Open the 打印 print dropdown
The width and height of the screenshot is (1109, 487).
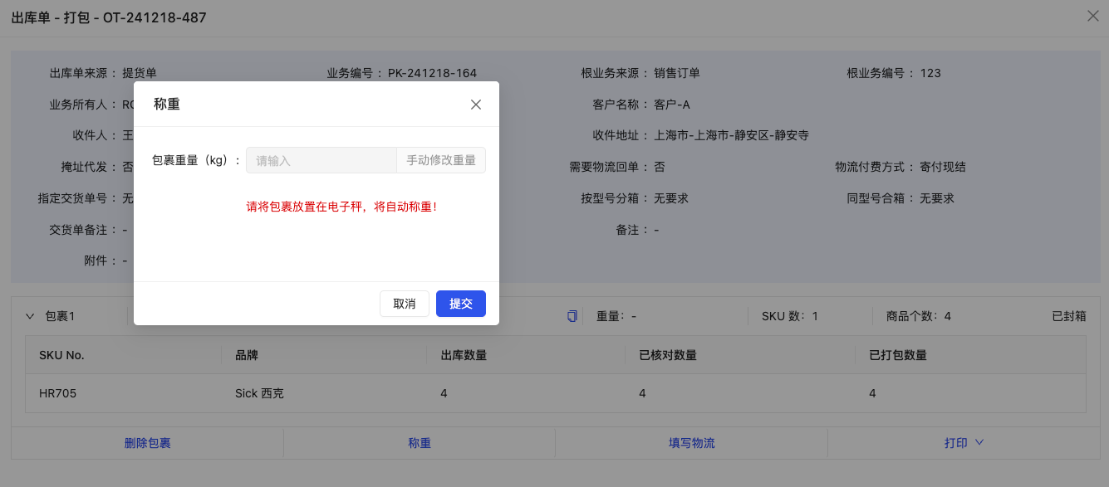point(964,442)
